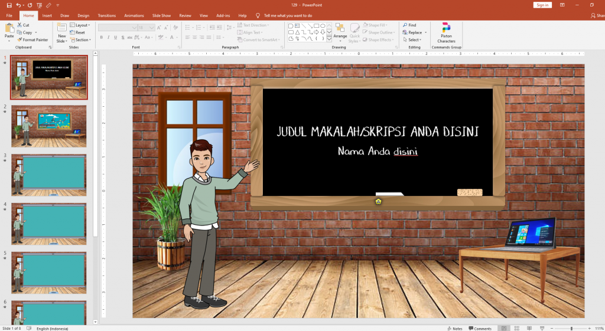
Task: Switch to the Slide Show tab
Action: pos(161,15)
